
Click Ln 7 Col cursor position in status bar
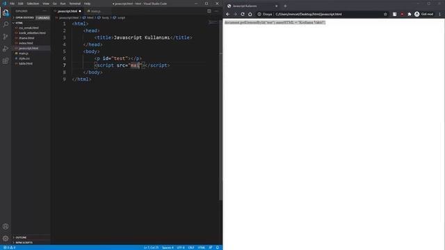click(151, 247)
